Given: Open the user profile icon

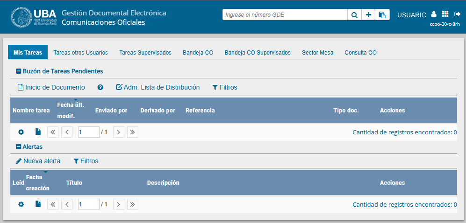Looking at the screenshot, I should [434, 14].
